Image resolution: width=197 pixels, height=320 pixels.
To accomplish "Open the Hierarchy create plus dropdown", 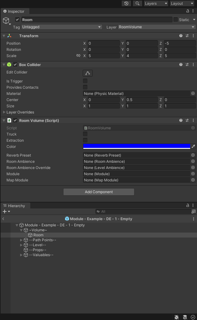I will [6, 212].
